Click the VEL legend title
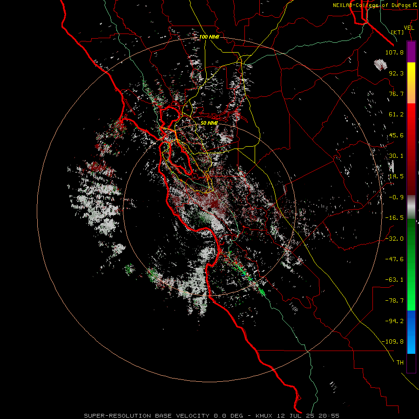 click(409, 28)
